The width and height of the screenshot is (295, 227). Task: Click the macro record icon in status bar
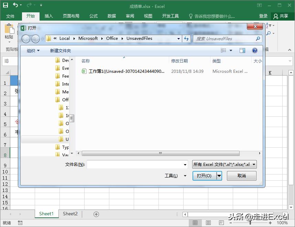20,222
